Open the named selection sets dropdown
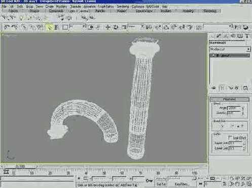 pos(218,26)
